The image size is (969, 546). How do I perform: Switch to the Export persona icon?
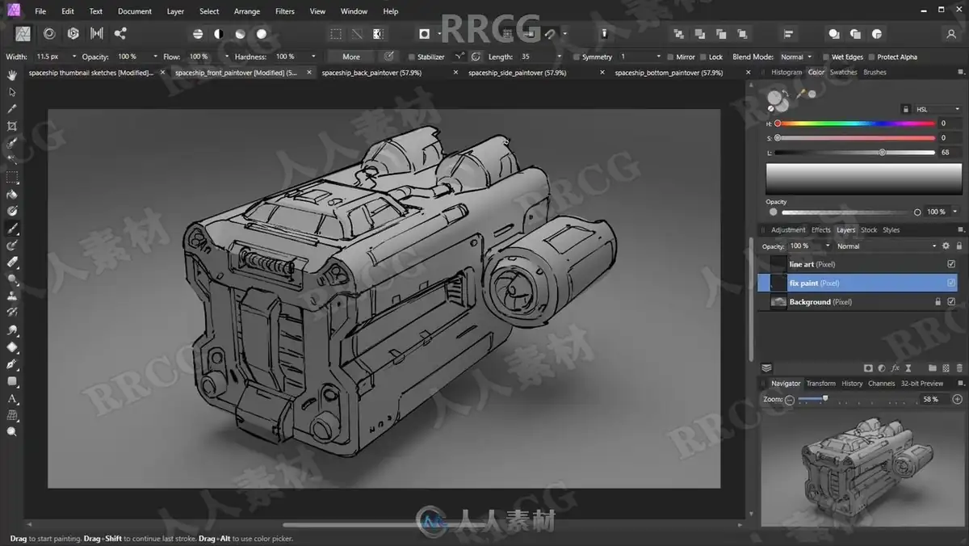click(x=120, y=33)
